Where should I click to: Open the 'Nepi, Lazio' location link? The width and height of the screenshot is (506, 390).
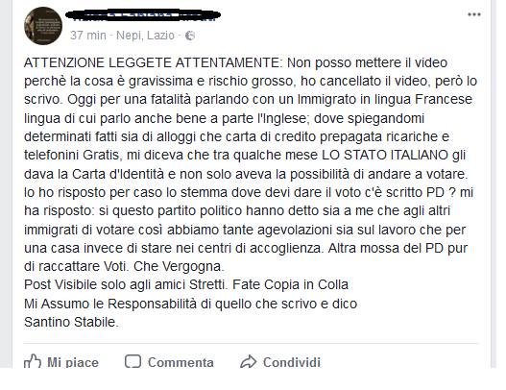pyautogui.click(x=145, y=36)
